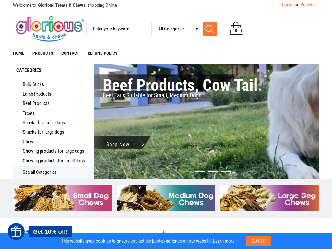The width and height of the screenshot is (332, 249).
Task: Jump to the last carousel slide indicator
Action: [x=226, y=172]
